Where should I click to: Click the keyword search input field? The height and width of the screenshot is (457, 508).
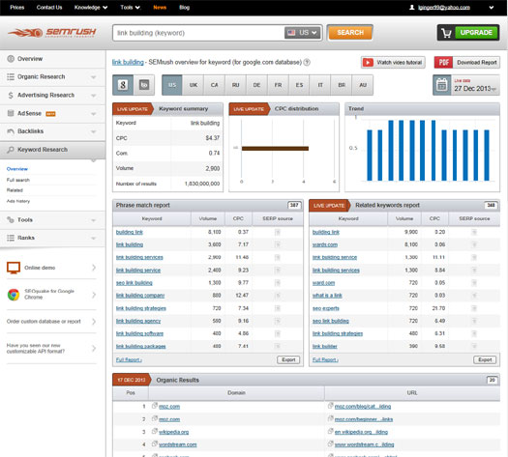(198, 33)
